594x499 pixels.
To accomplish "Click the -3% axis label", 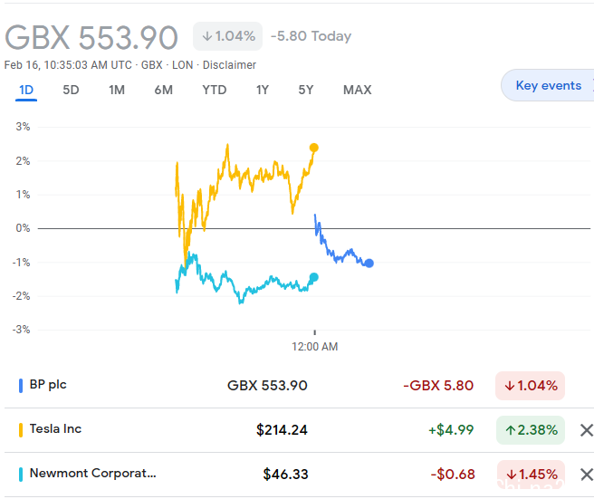I will pos(21,330).
